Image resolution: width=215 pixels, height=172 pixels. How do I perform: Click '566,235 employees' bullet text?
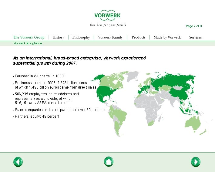coord(47,98)
